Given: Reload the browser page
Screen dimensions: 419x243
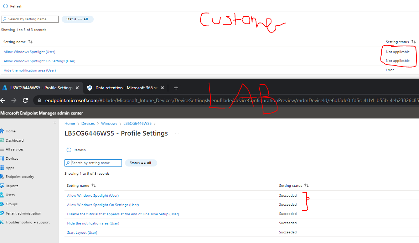Looking at the screenshot, I should click(x=25, y=100).
